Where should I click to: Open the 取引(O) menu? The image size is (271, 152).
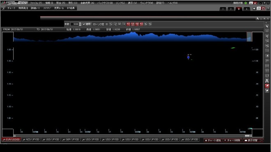coord(73,3)
